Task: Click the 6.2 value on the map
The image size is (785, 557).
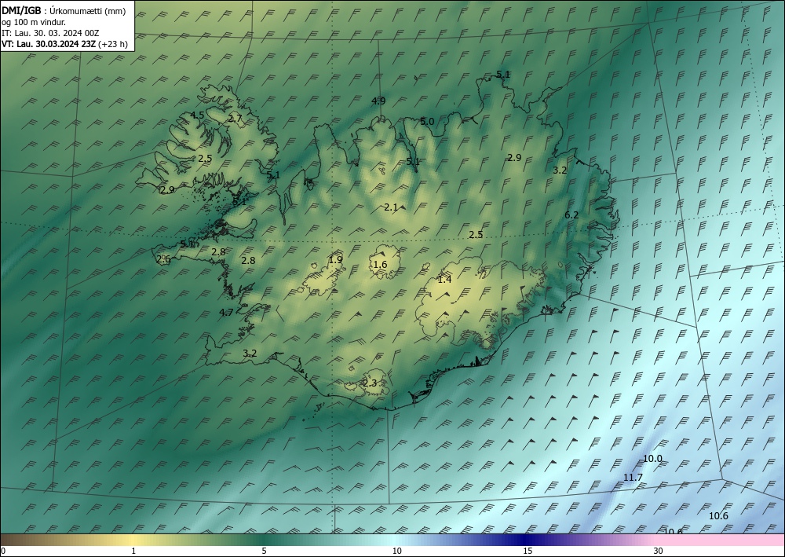Action: point(571,215)
